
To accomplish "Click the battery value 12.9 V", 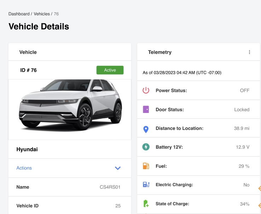I will pyautogui.click(x=243, y=147).
